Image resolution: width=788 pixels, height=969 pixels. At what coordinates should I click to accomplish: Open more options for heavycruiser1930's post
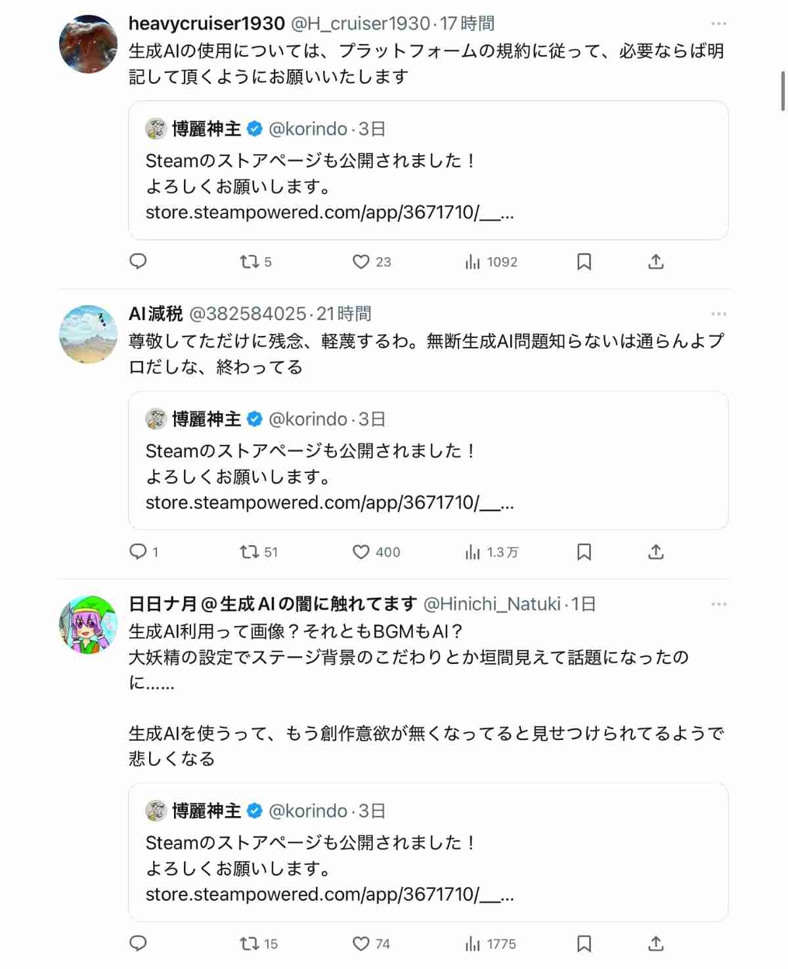tap(719, 24)
